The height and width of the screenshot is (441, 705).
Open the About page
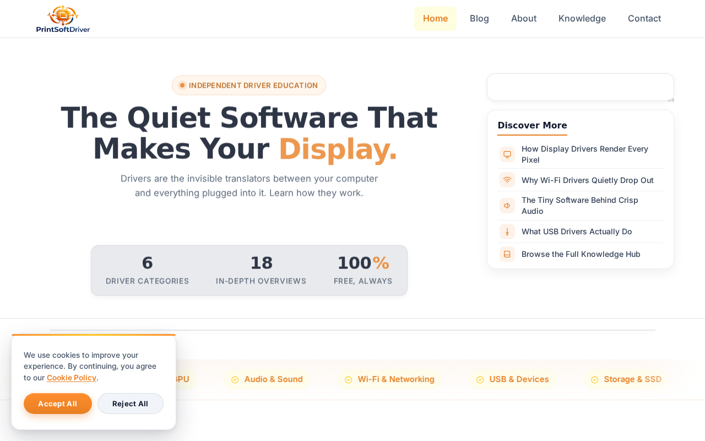click(x=524, y=19)
